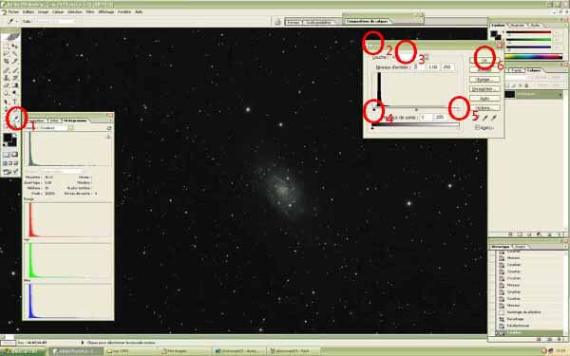570x356 pixels.
Task: Click the OK button in Levels dialog
Action: [x=484, y=60]
